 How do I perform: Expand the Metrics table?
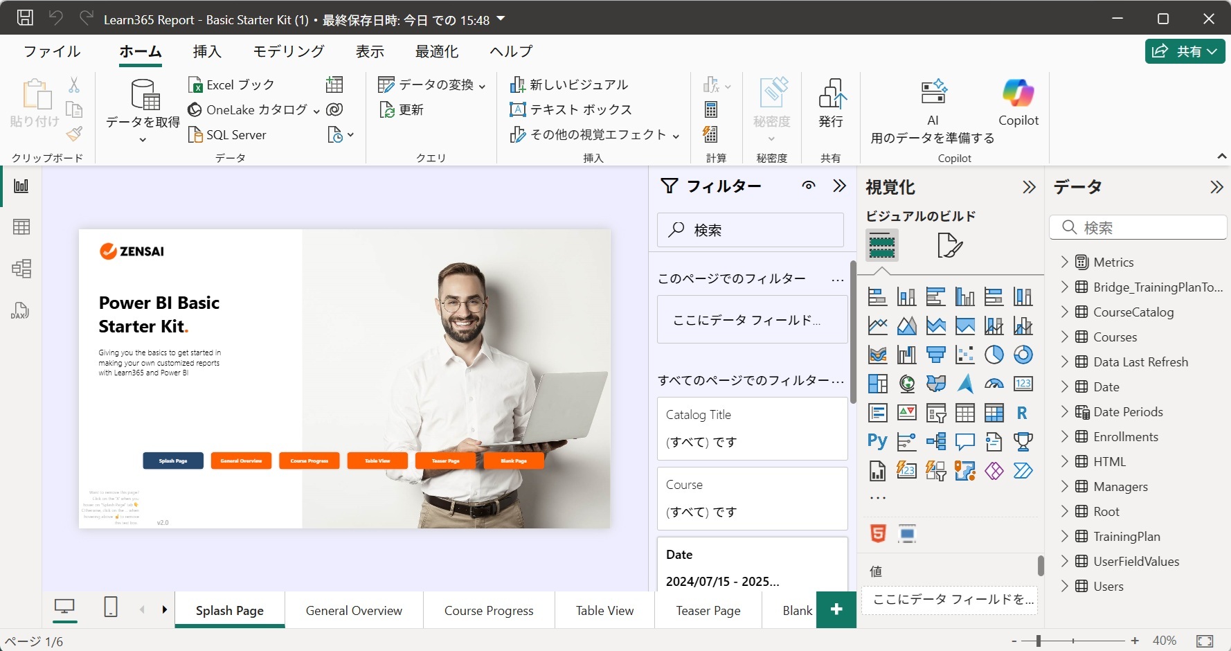(x=1065, y=262)
